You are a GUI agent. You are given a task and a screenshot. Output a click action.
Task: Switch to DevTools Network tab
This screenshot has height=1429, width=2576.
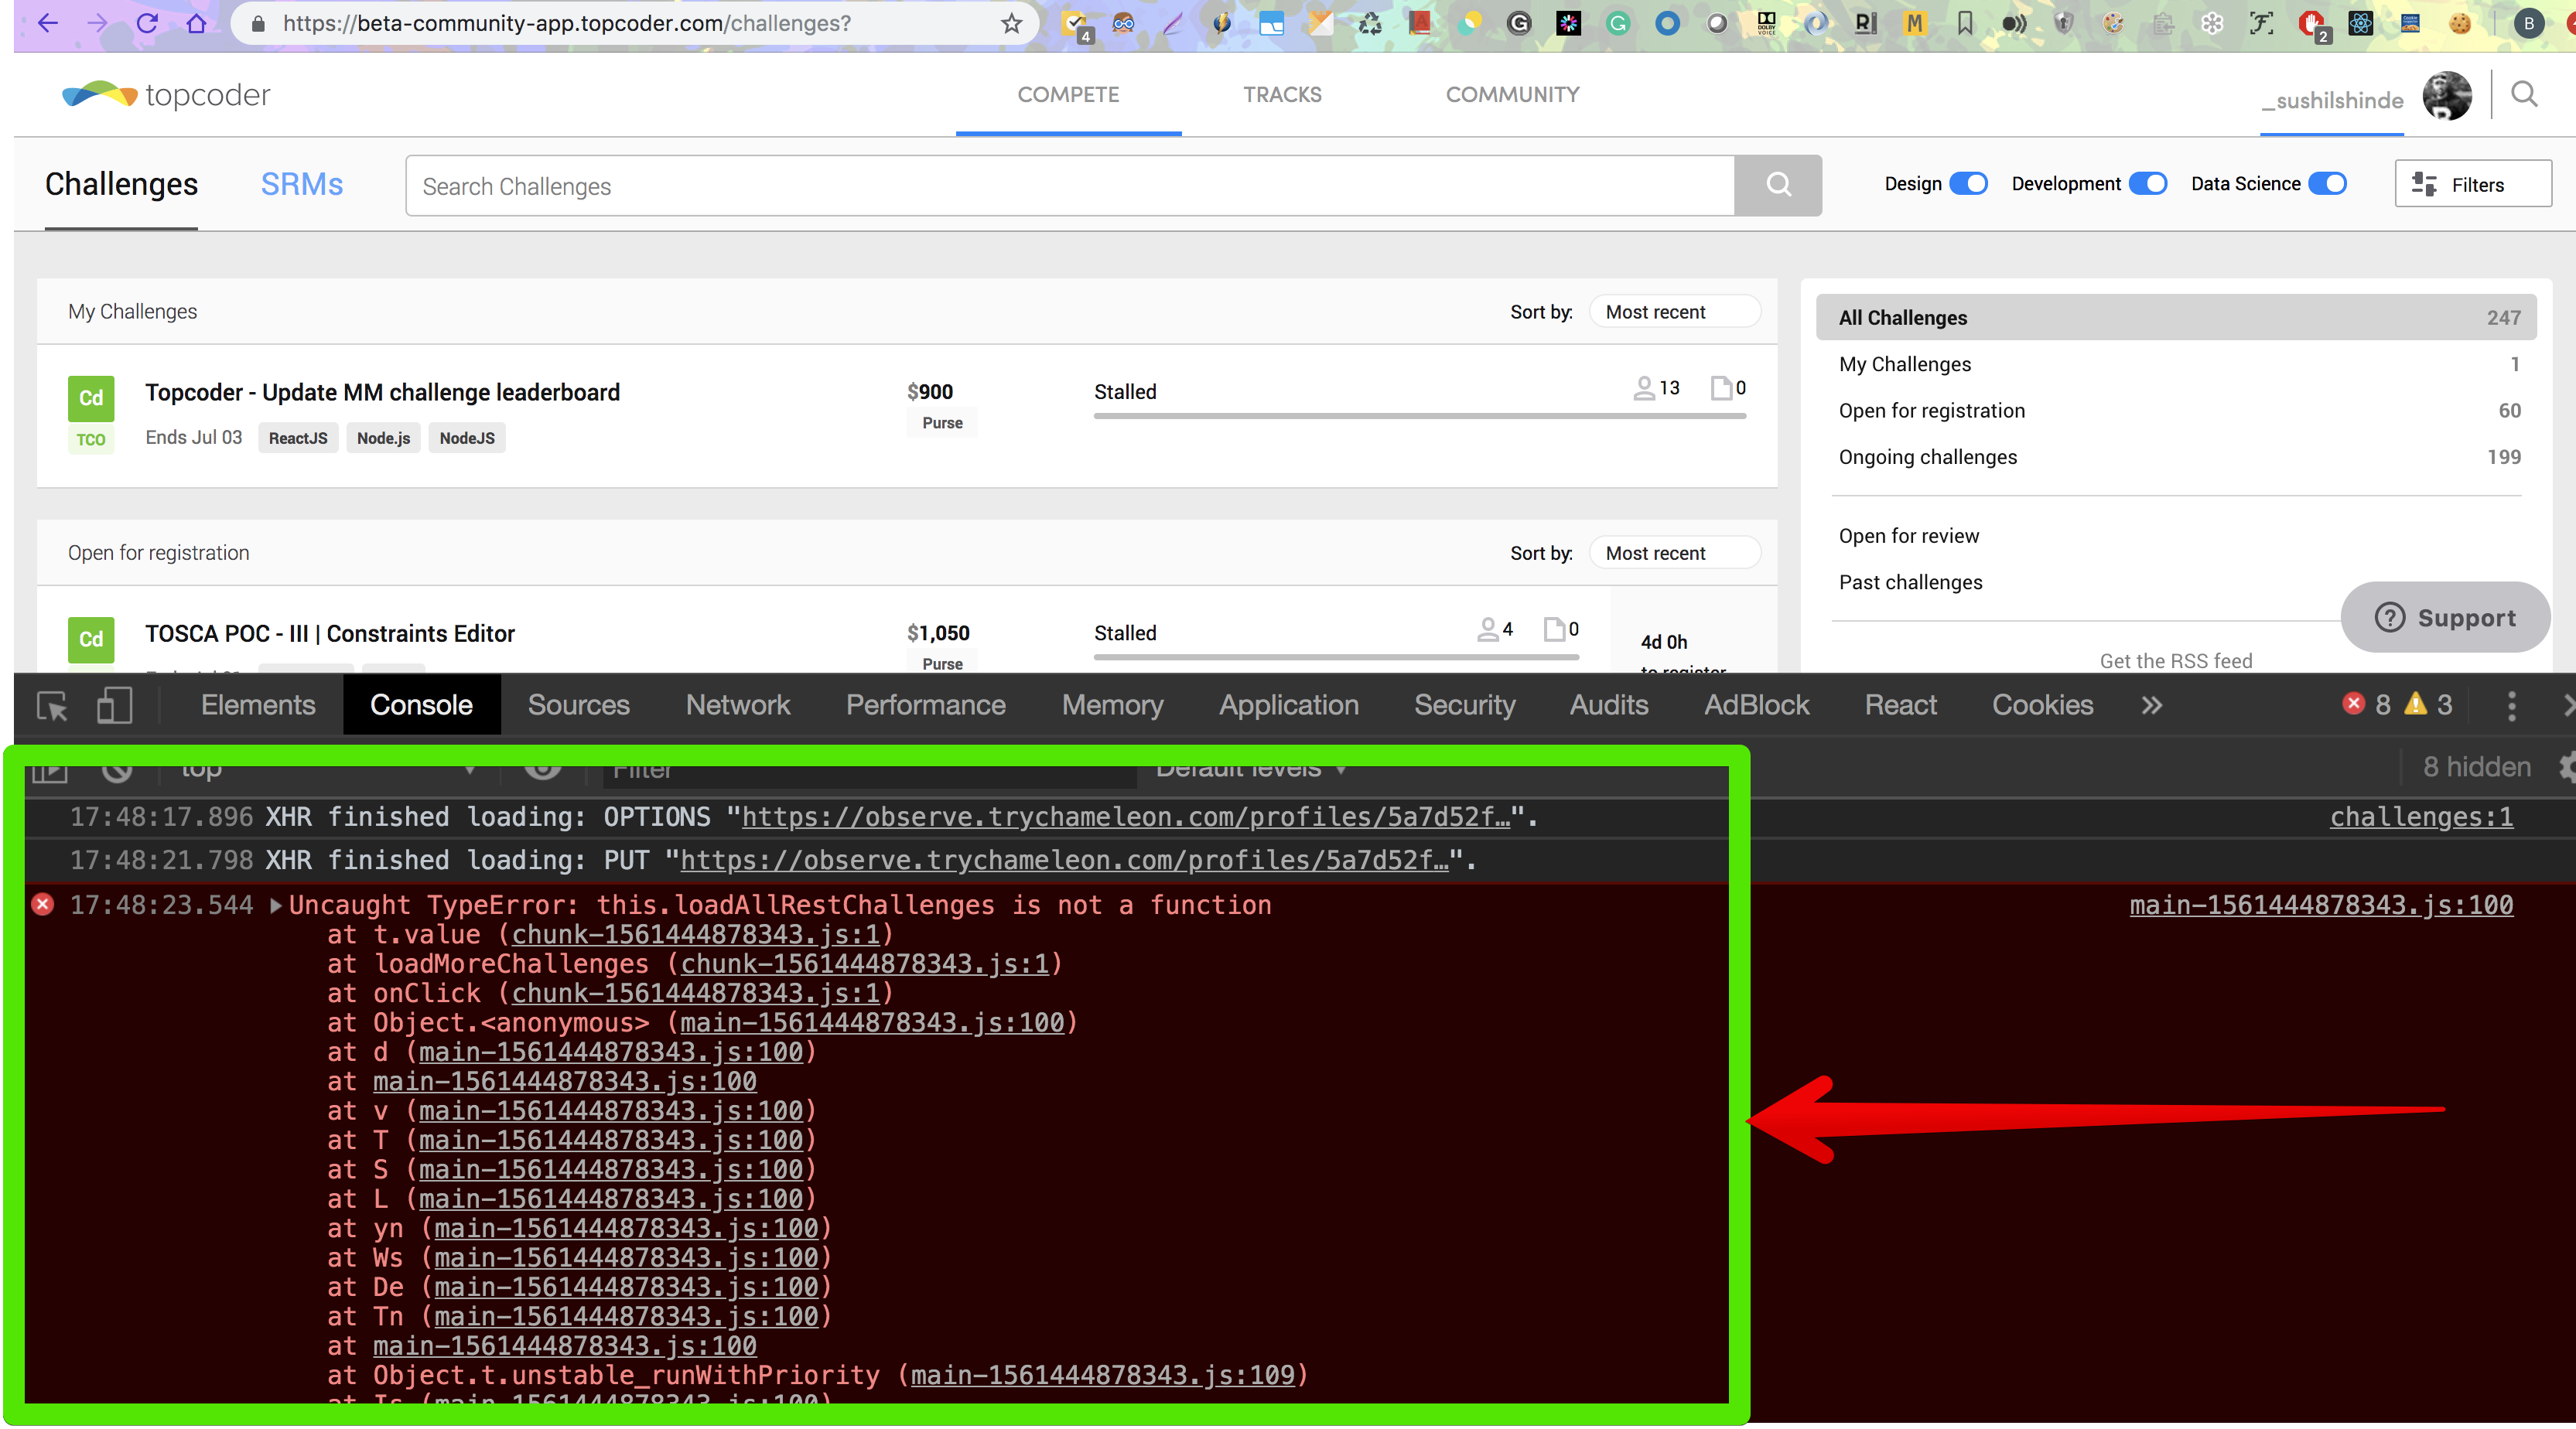pyautogui.click(x=737, y=705)
